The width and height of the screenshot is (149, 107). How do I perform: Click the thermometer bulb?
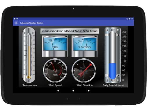tap(29, 77)
